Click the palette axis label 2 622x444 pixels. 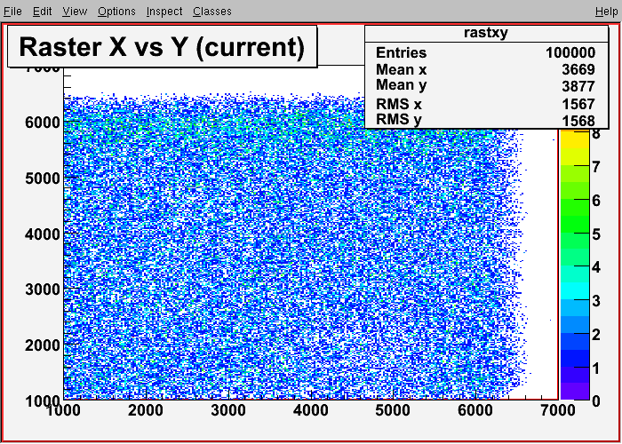point(596,335)
